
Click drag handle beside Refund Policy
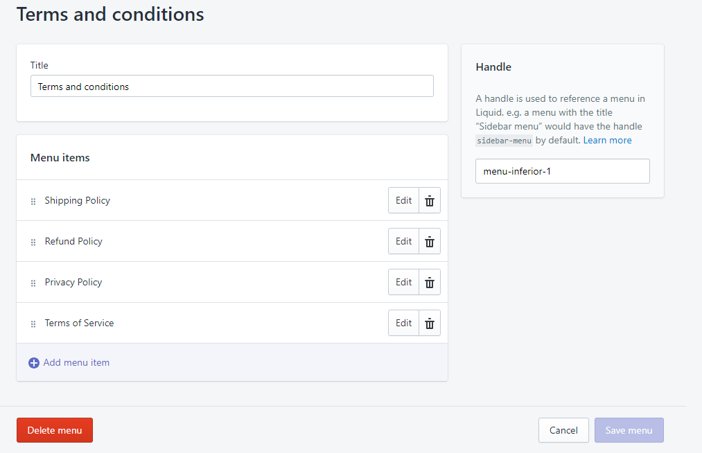click(33, 242)
